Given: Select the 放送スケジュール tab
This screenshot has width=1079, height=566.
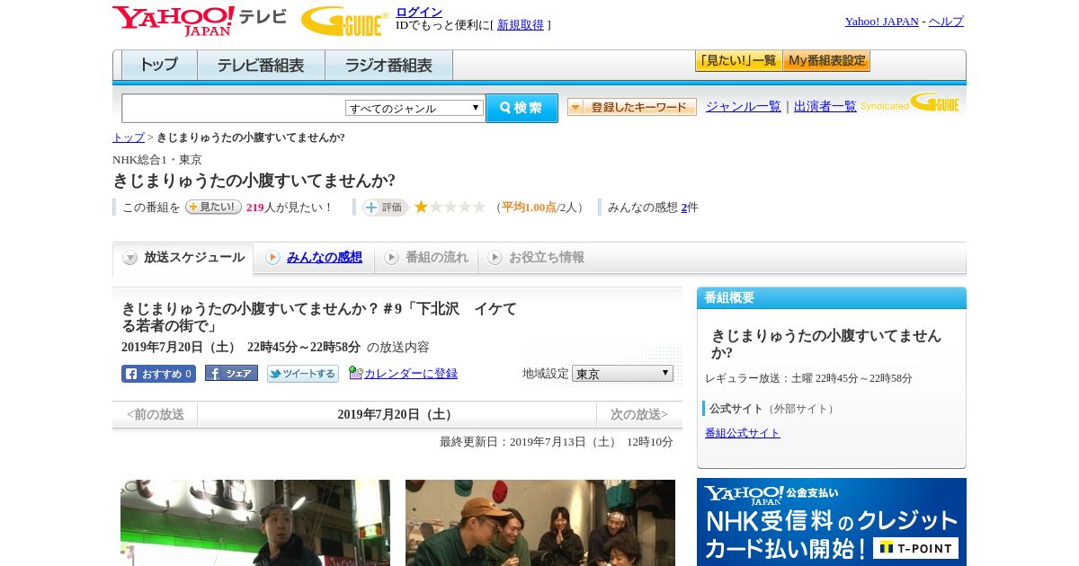Looking at the screenshot, I should [x=183, y=258].
